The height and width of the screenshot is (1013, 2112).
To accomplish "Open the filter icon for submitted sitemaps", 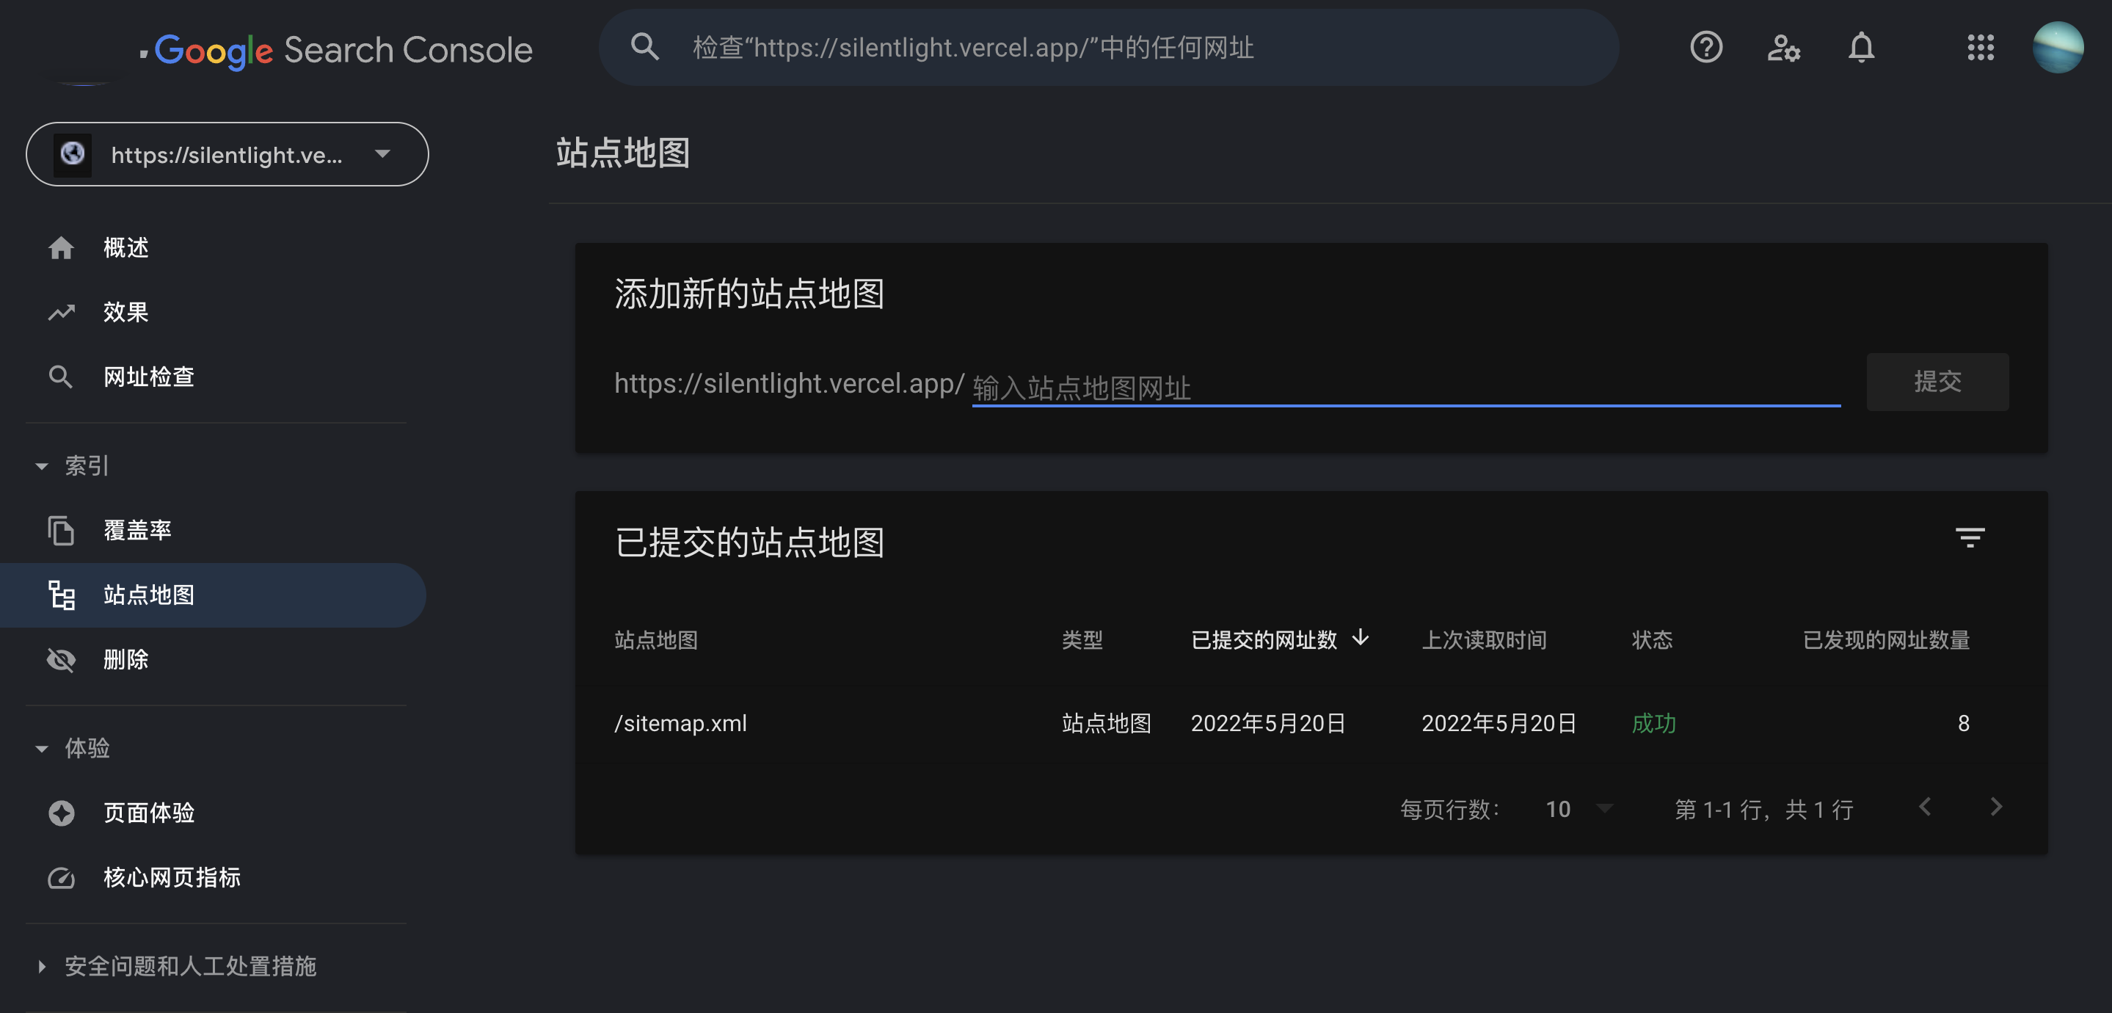I will click(x=1970, y=538).
